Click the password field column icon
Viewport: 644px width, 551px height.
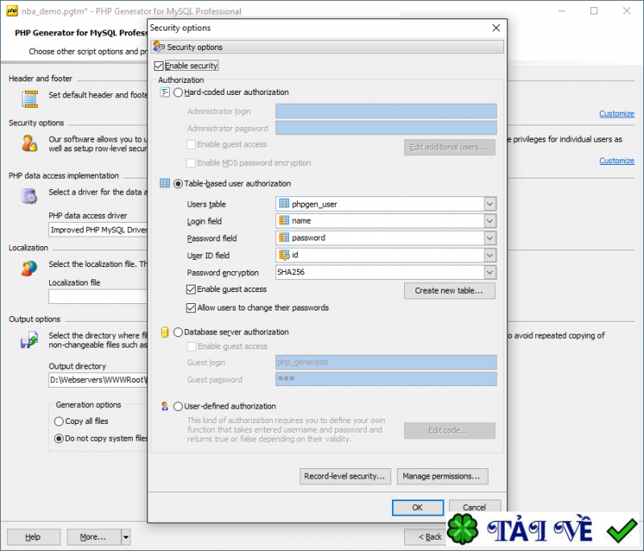[x=284, y=237]
